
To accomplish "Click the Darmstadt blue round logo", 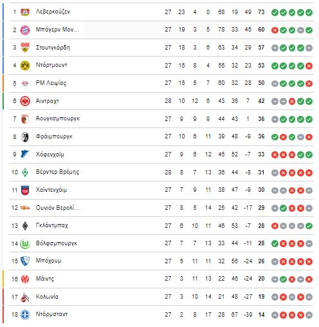I will [25, 315].
